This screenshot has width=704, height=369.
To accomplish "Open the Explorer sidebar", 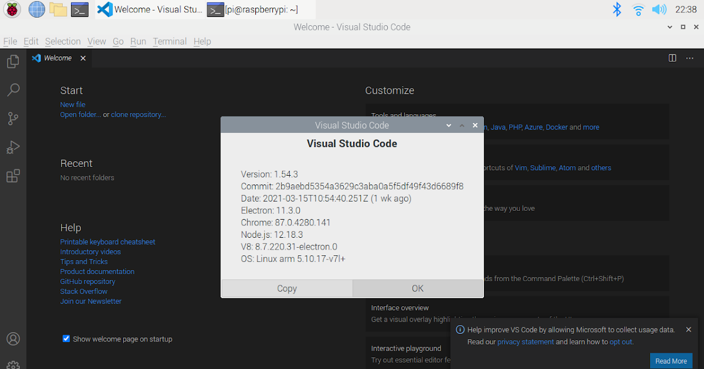I will point(13,61).
